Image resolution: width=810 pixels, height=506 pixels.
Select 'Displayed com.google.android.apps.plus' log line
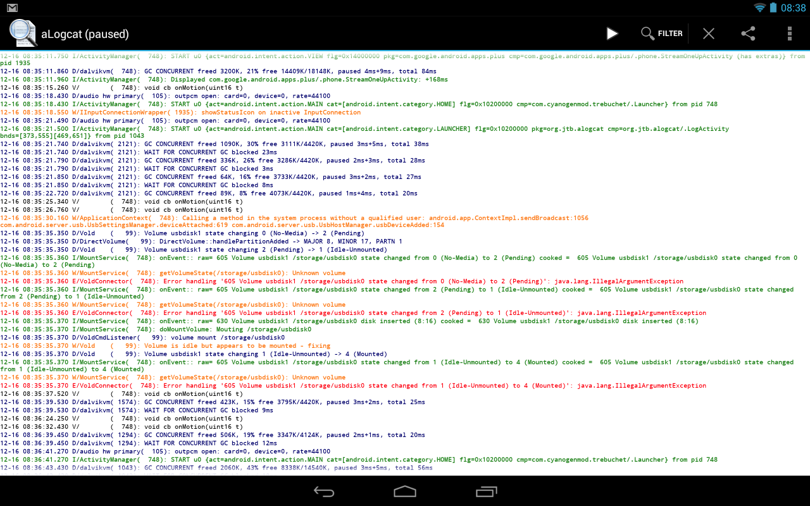(x=224, y=80)
